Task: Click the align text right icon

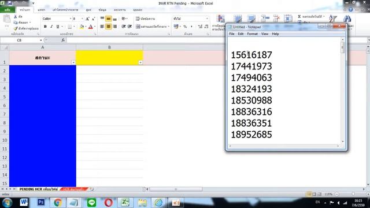Action: click(x=114, y=27)
